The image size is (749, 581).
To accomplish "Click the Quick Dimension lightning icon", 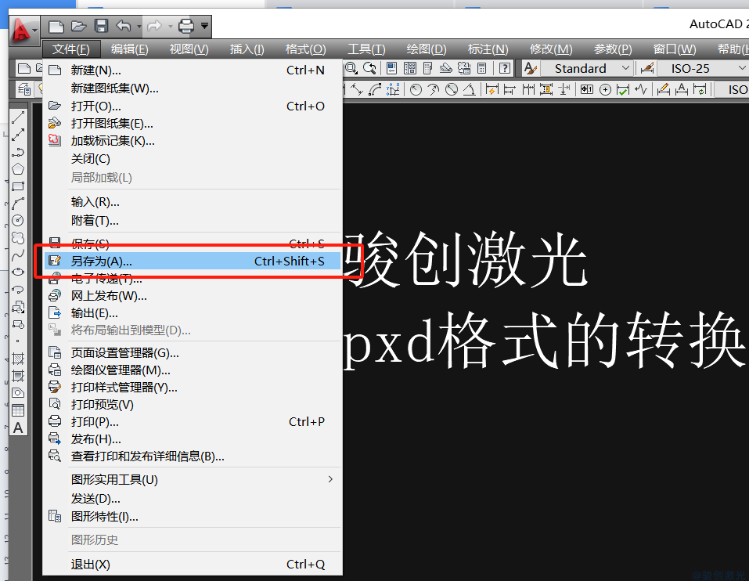I will click(x=492, y=89).
